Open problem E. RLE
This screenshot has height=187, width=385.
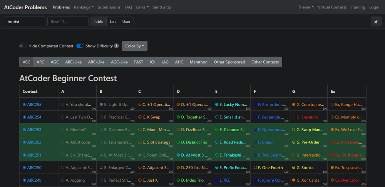[225, 180]
